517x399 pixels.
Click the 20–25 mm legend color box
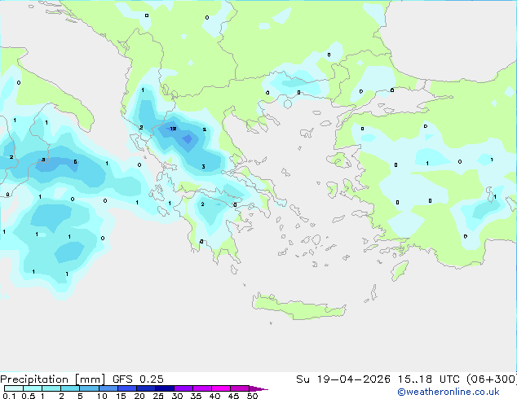[x=145, y=388]
